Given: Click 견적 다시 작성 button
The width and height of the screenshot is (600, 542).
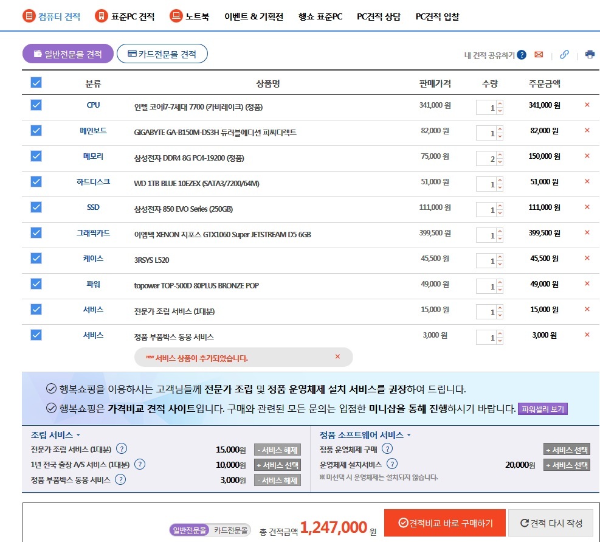Looking at the screenshot, I should click(x=551, y=523).
